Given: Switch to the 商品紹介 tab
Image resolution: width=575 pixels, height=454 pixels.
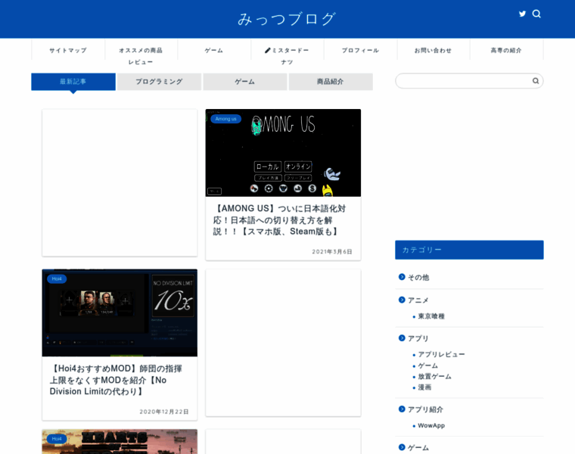Looking at the screenshot, I should coord(331,82).
